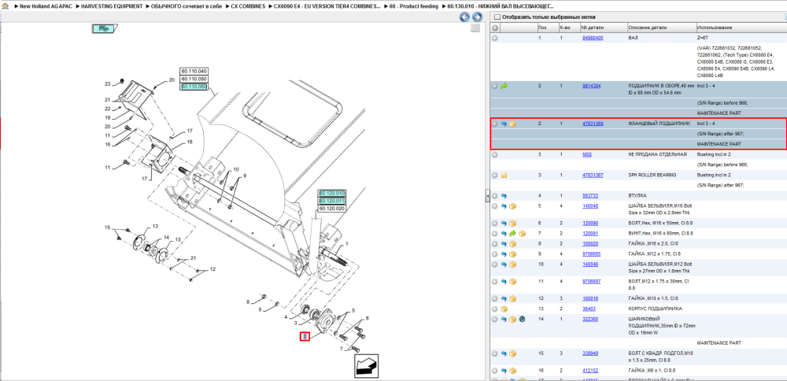The height and width of the screenshot is (381, 787).
Task: Open diagram reference 60.120.020
Action: [x=332, y=209]
